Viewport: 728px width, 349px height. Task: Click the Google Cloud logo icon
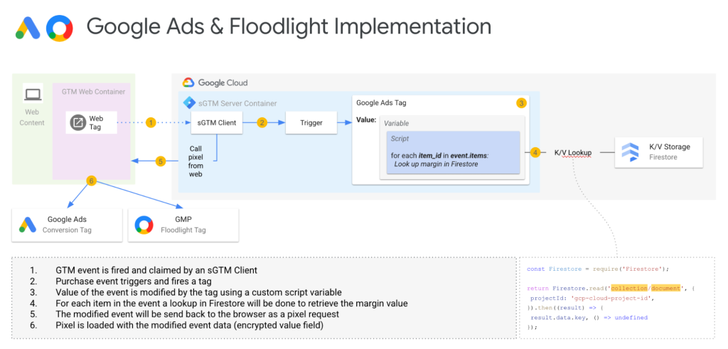[188, 82]
